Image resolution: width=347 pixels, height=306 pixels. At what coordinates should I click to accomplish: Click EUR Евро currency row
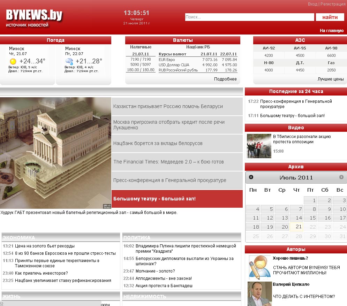198,60
